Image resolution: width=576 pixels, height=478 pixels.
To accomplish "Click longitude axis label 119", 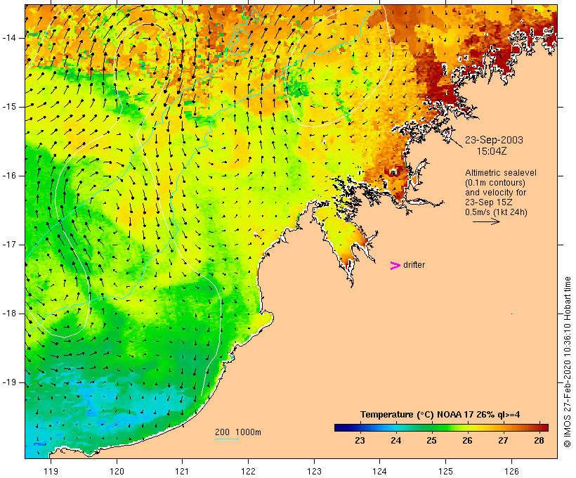I will (x=51, y=471).
